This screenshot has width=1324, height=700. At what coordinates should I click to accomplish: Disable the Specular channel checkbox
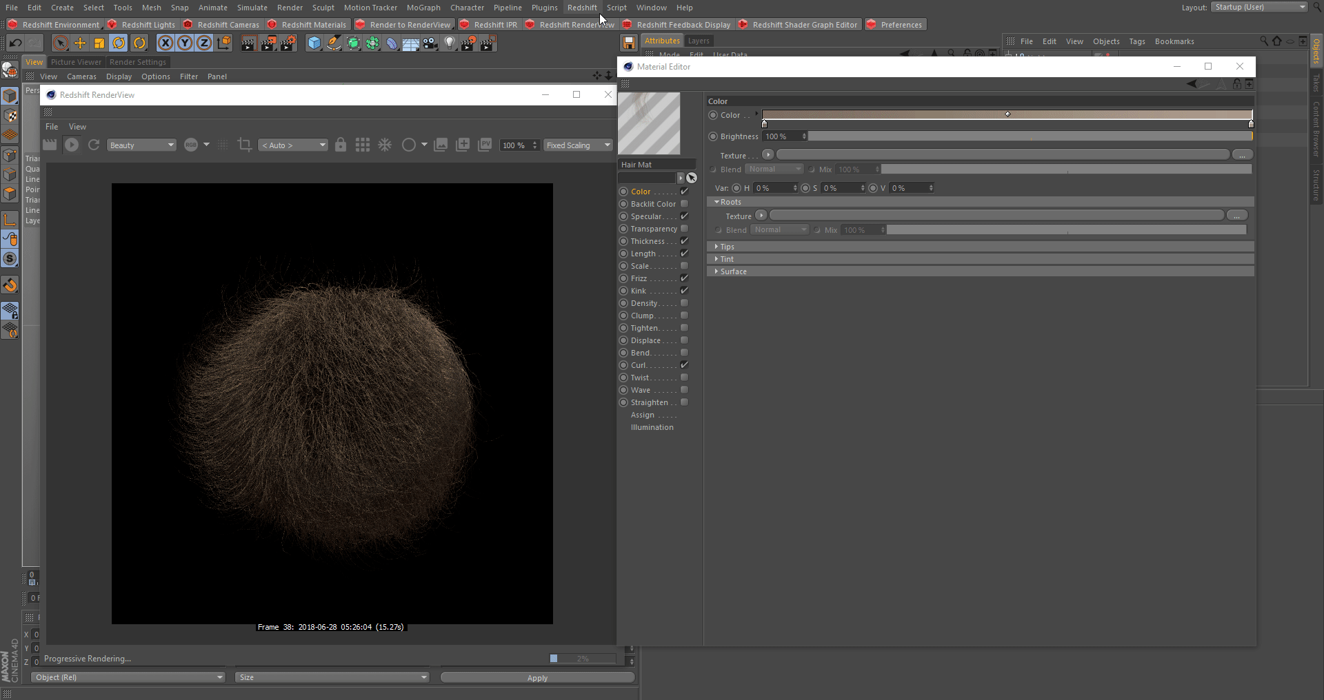click(x=684, y=216)
